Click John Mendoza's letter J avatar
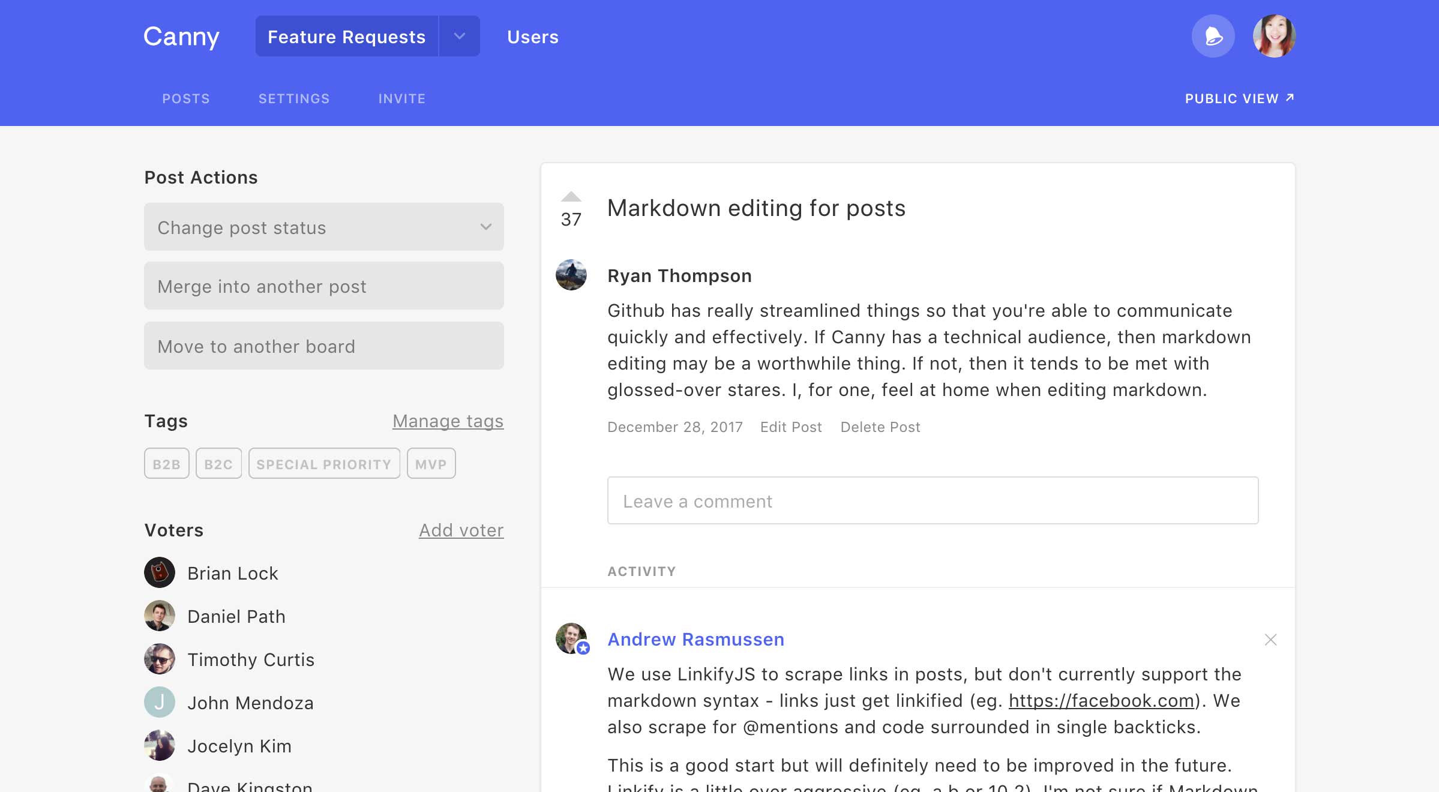The height and width of the screenshot is (792, 1439). pos(160,702)
